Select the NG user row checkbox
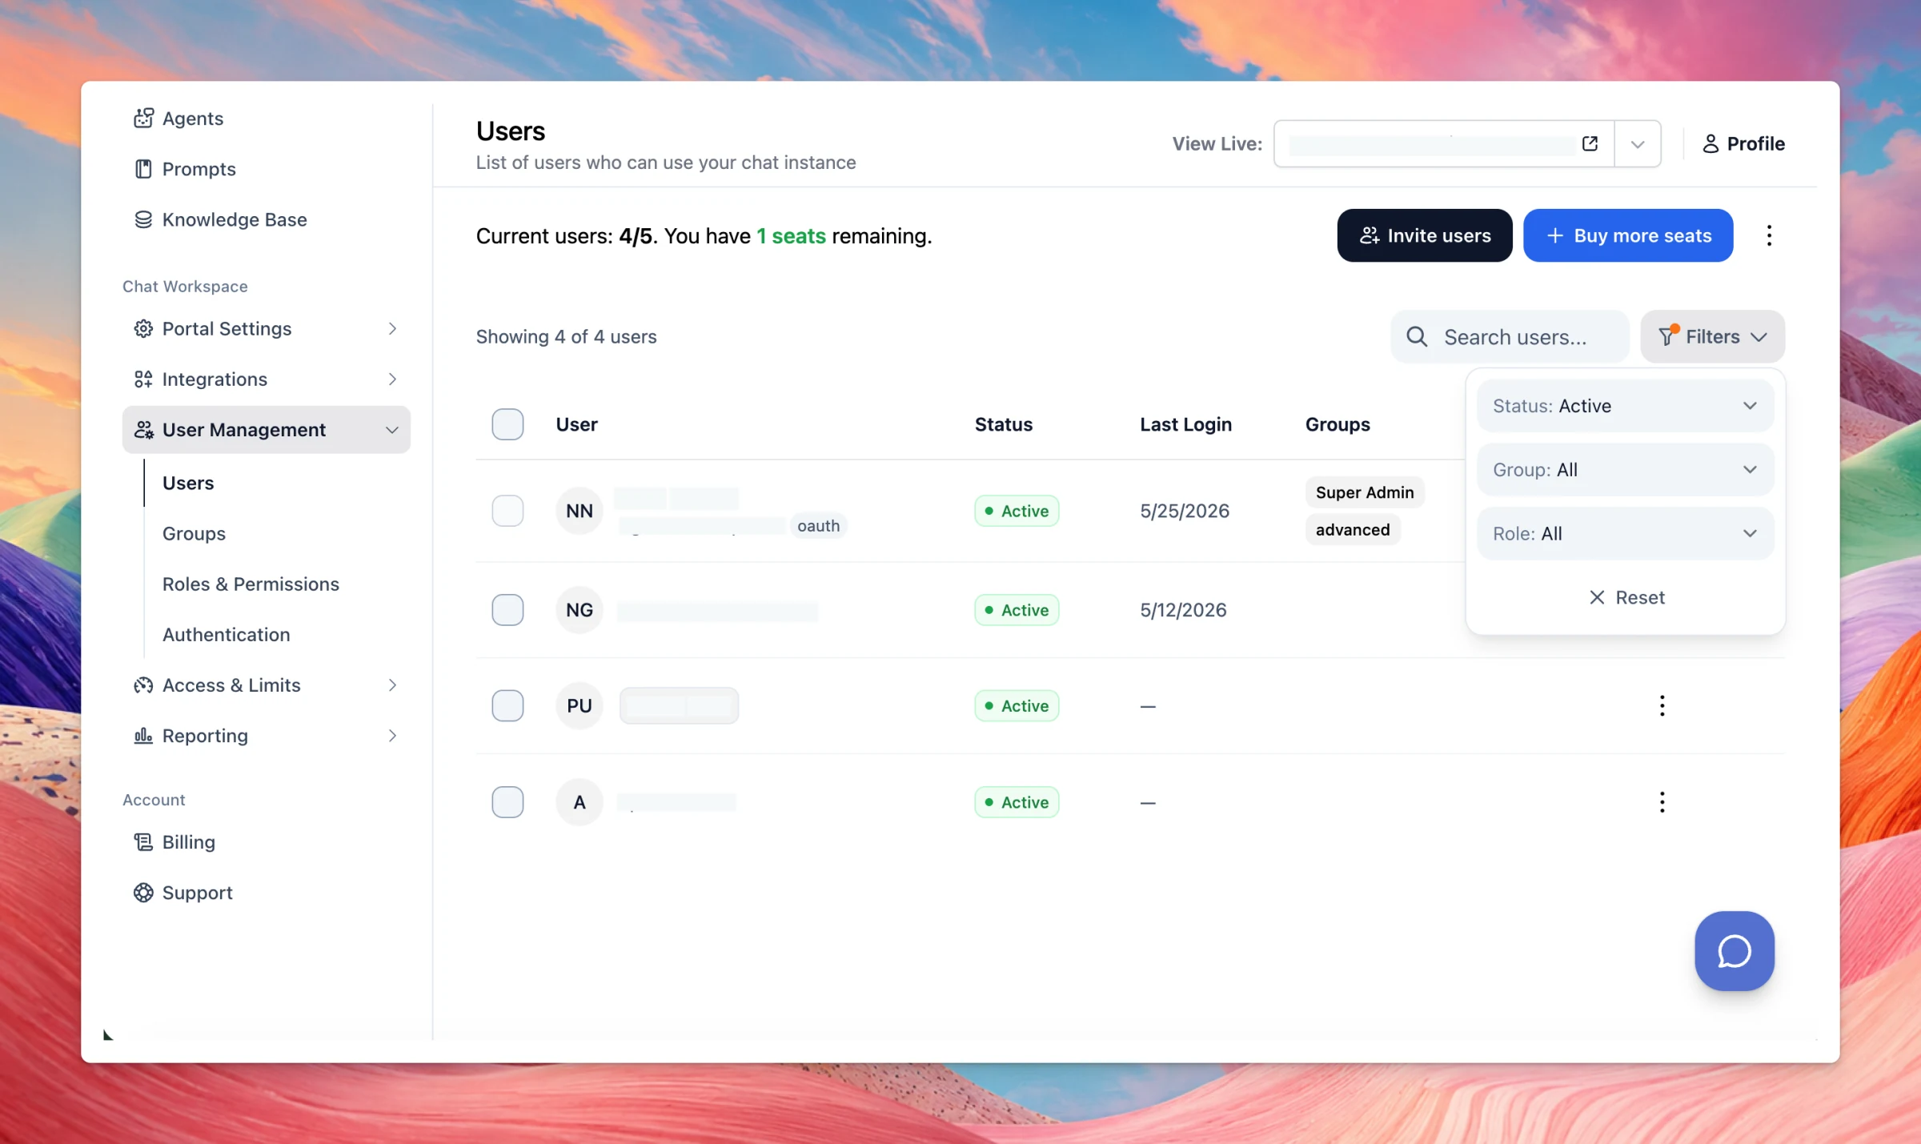 507,610
